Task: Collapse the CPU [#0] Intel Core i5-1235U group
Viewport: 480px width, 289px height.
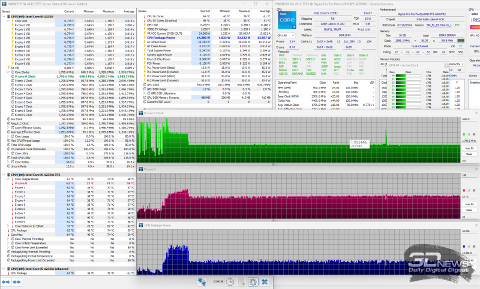Action: coord(2,16)
